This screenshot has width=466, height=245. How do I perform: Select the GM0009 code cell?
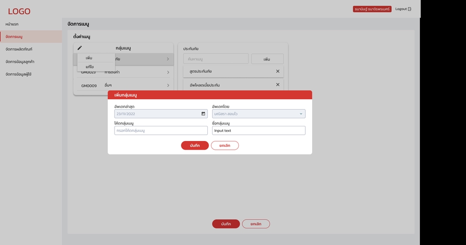pos(89,86)
